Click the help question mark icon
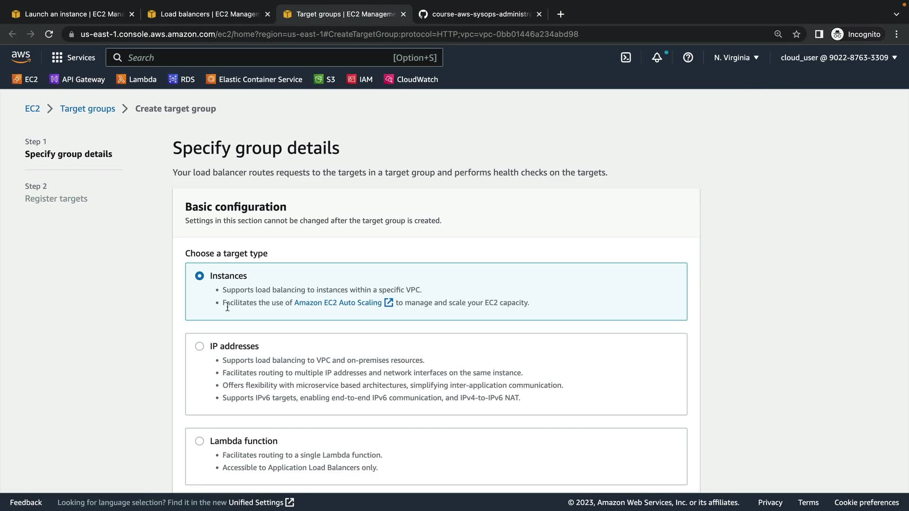Screen dimensions: 909x511 coord(688,58)
